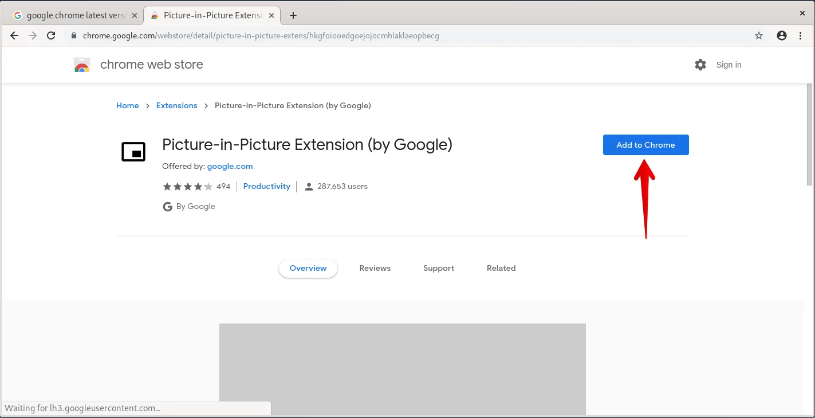
Task: Click the Picture-in-Picture extension icon
Action: tap(133, 152)
